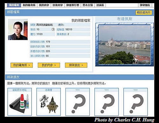This screenshot has width=159, height=123.
Task: Select the 黑市交易 tab
Action: [88, 5]
